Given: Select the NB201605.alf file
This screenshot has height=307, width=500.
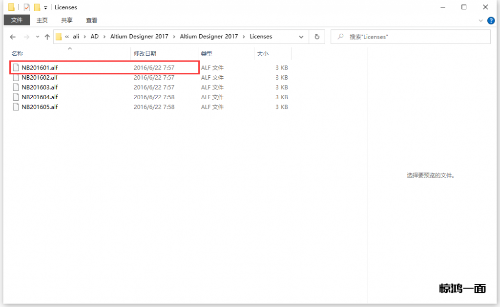Looking at the screenshot, I should click(40, 107).
